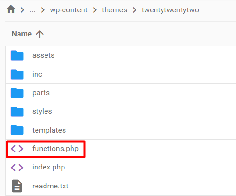The height and width of the screenshot is (196, 236).
Task: Click the functions.php code file icon
Action: pos(17,149)
